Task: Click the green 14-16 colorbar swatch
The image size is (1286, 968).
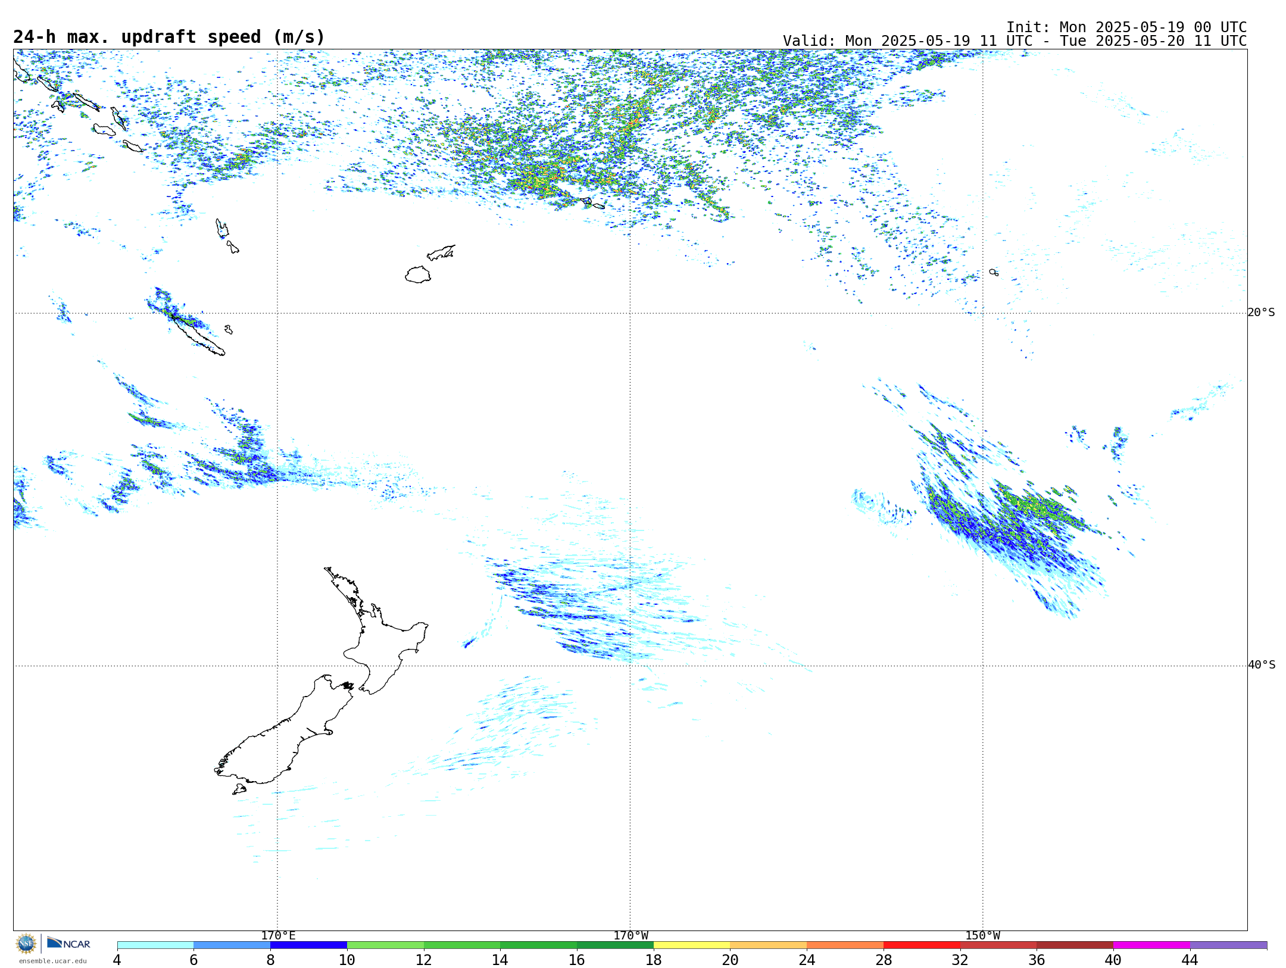Action: point(539,945)
